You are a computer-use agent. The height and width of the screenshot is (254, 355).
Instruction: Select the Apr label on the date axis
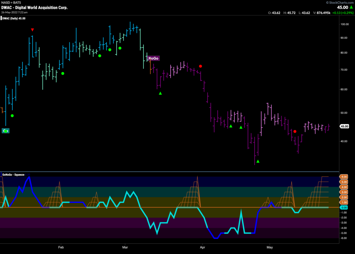[202, 247]
